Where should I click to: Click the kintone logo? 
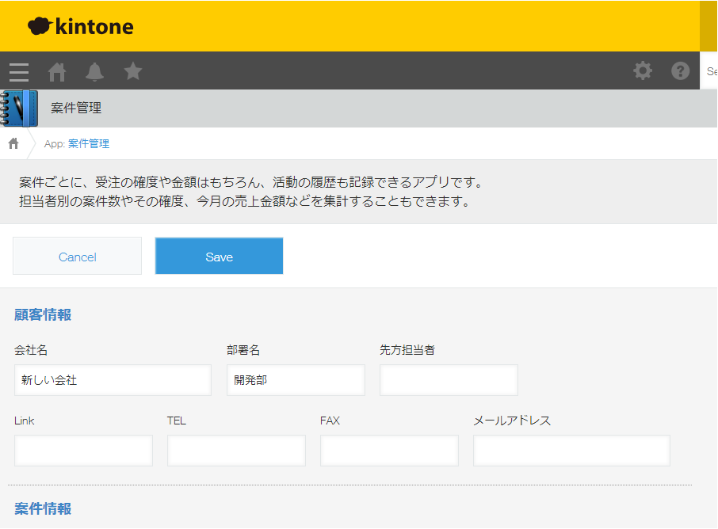tap(81, 27)
